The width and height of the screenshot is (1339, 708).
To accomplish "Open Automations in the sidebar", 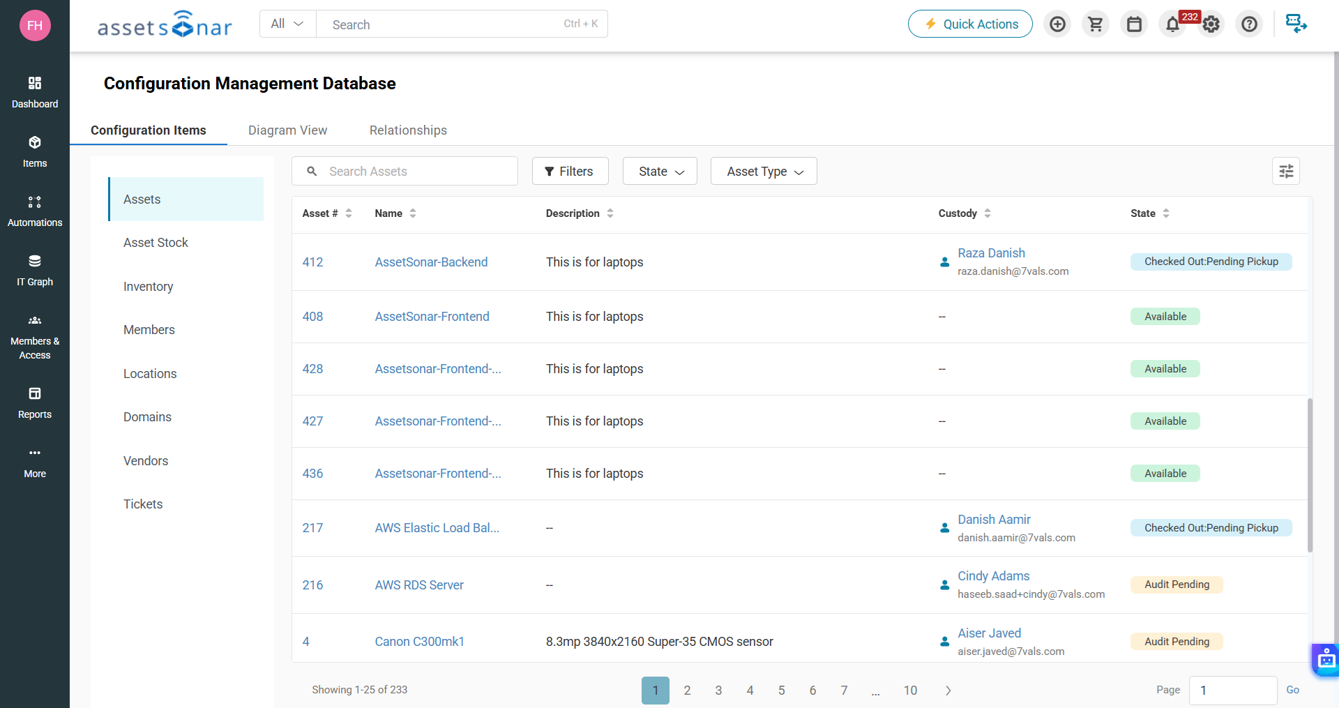I will 35,211.
